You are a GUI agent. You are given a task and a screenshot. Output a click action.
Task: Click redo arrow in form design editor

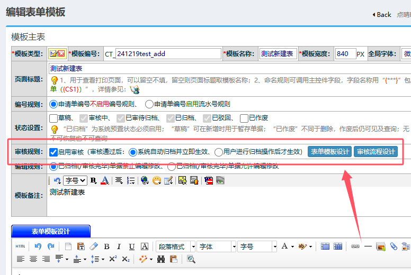(51, 246)
